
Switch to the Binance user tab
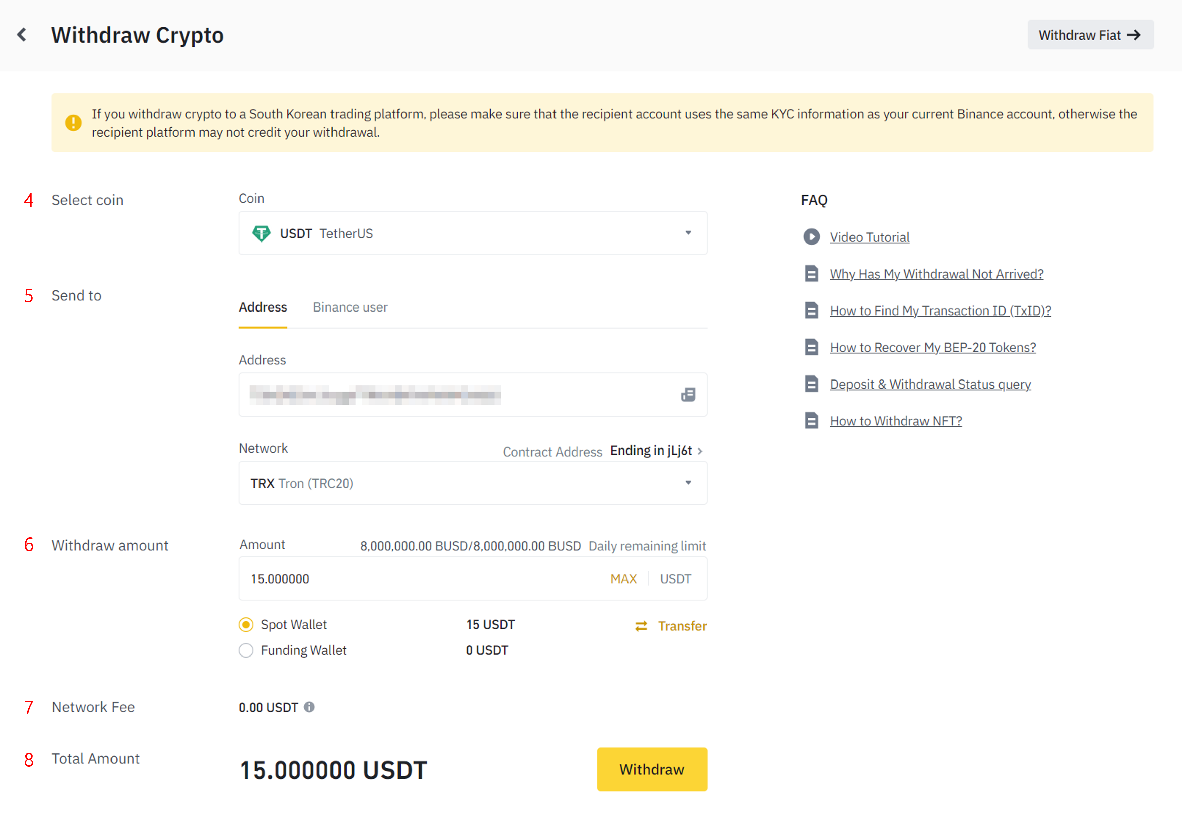point(350,307)
